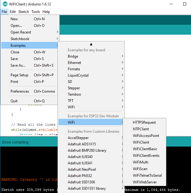Image resolution: width=191 pixels, height=193 pixels.
Task: Select the WiFiScan example
Action: point(140,169)
